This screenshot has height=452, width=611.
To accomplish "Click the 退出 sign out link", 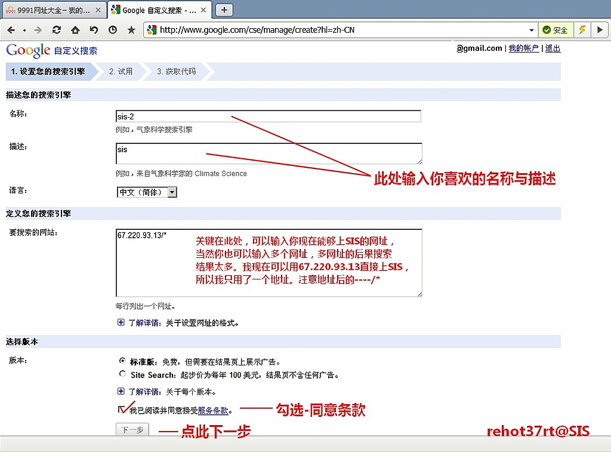I will pos(553,48).
